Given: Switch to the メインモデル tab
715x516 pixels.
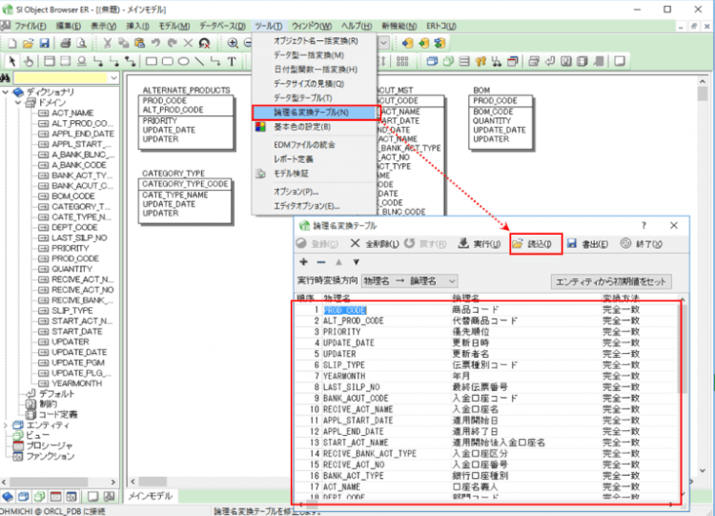Looking at the screenshot, I should [150, 497].
